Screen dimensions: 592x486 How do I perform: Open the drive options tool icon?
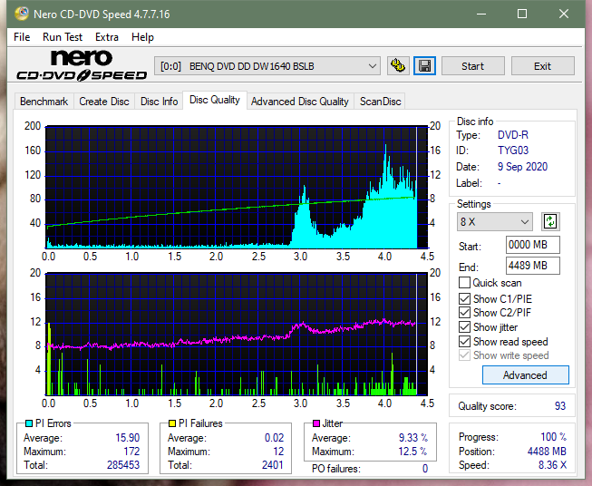[x=398, y=66]
